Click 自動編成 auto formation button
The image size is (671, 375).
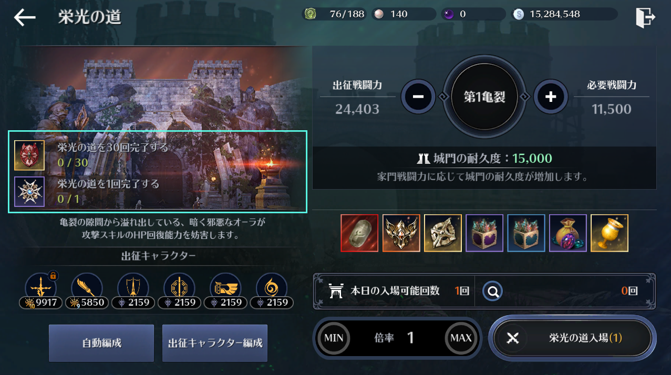101,343
